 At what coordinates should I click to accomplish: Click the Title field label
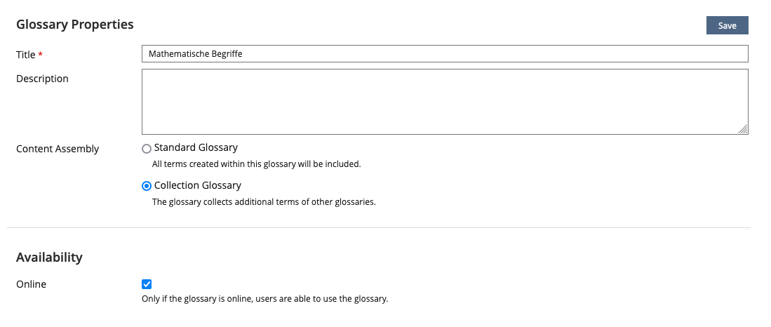[25, 54]
